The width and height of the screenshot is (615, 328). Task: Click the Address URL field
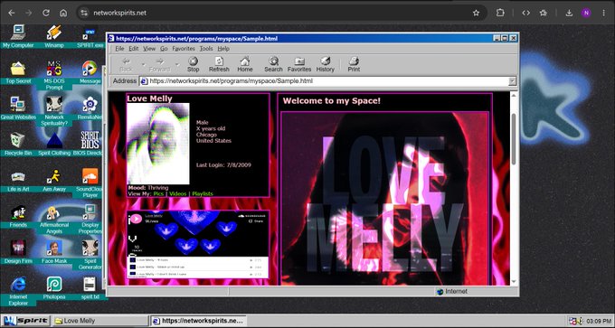pos(328,81)
